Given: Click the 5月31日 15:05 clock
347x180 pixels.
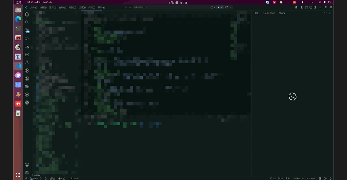Looking at the screenshot, I should click(x=178, y=2).
